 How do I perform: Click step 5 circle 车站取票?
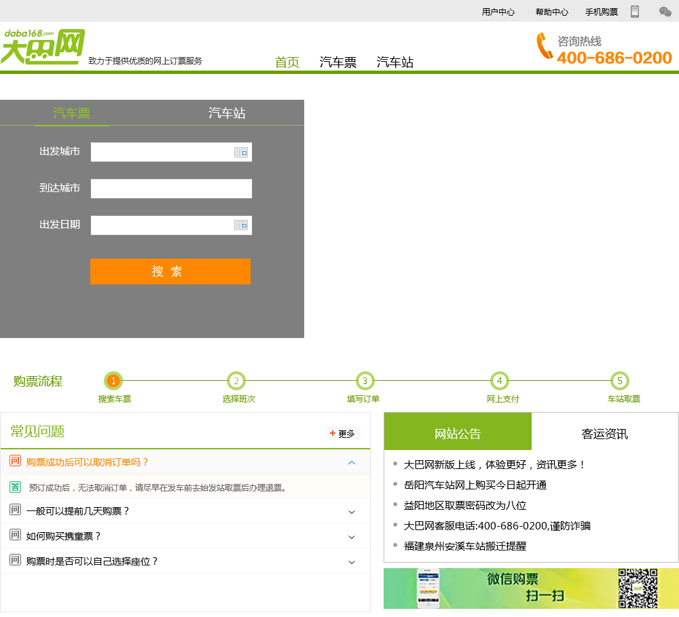tap(620, 381)
